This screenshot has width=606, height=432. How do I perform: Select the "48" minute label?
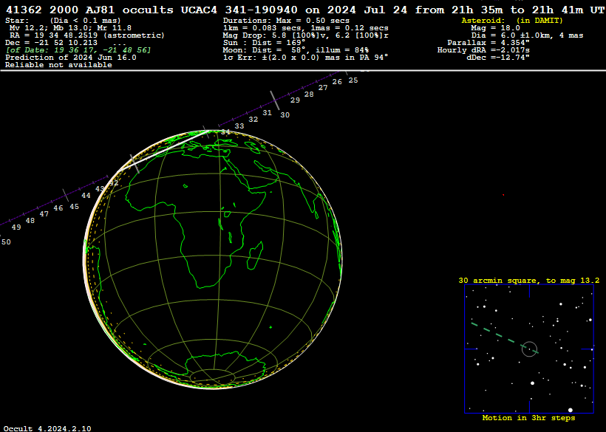point(30,221)
